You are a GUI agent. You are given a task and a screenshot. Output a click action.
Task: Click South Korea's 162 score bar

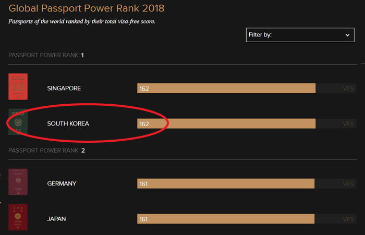point(226,123)
